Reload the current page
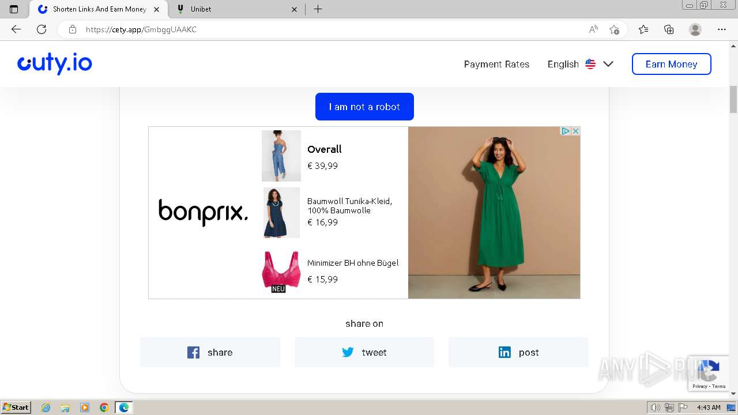The image size is (738, 415). point(42,29)
